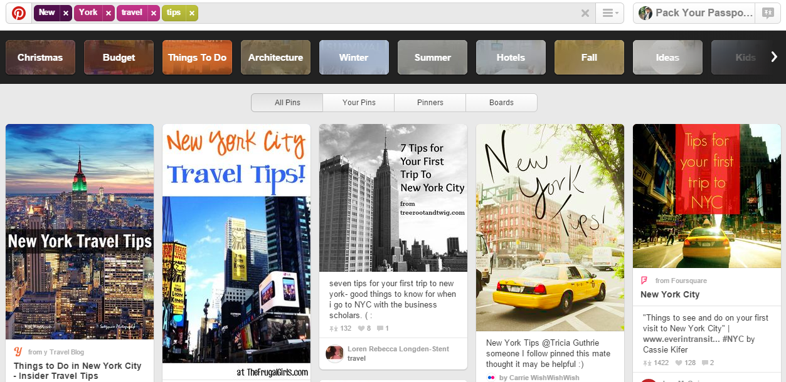Remove the "New" search tag

(65, 13)
